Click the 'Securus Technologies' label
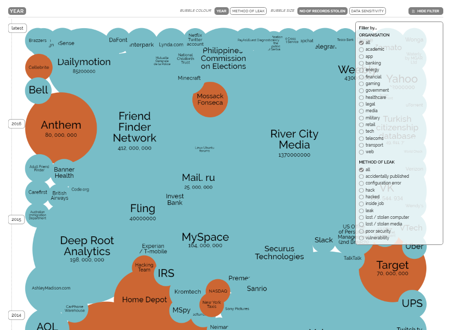The height and width of the screenshot is (330, 453). [279, 253]
